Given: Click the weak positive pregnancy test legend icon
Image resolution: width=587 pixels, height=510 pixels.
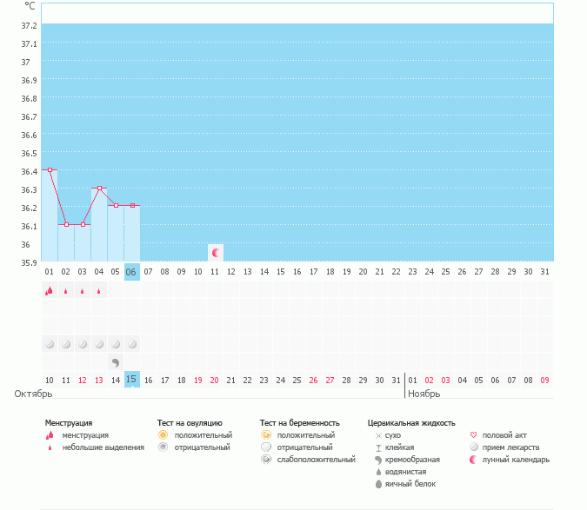Looking at the screenshot, I should pos(265,459).
